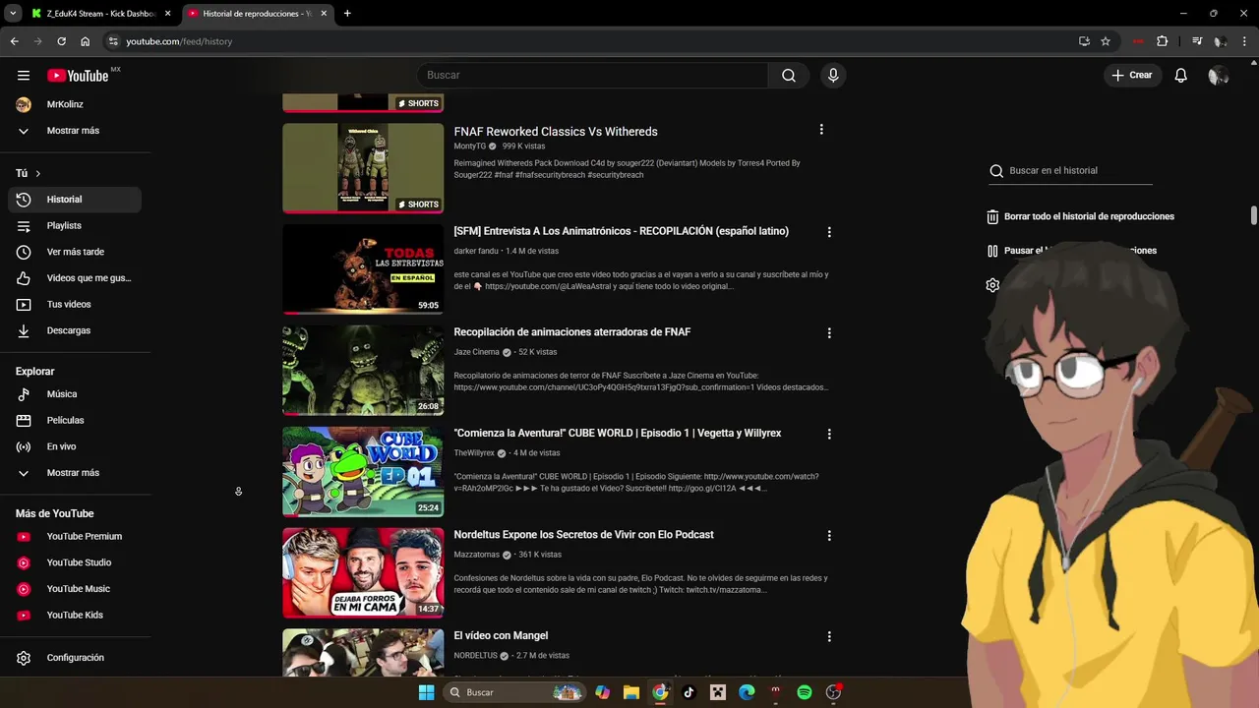Image resolution: width=1259 pixels, height=708 pixels.
Task: Play FNAF Reworked Classics Vs Withereds thumbnail
Action: click(363, 168)
